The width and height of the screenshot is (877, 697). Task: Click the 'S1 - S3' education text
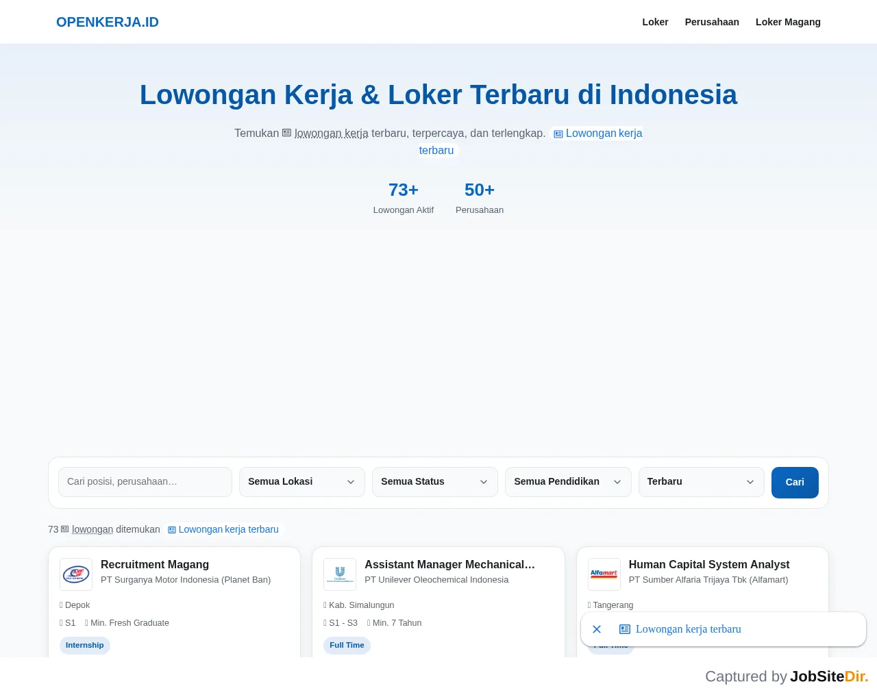point(343,623)
